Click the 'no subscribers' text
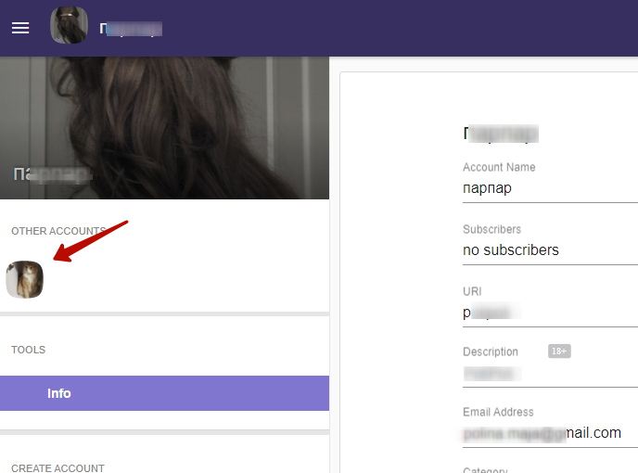 pos(511,249)
